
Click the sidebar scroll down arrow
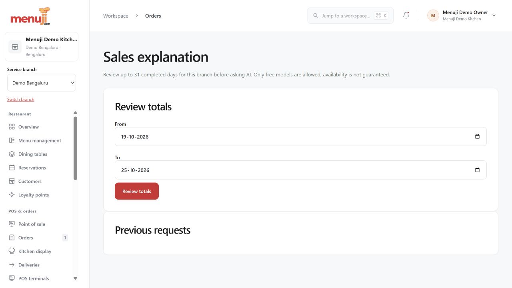[75, 278]
